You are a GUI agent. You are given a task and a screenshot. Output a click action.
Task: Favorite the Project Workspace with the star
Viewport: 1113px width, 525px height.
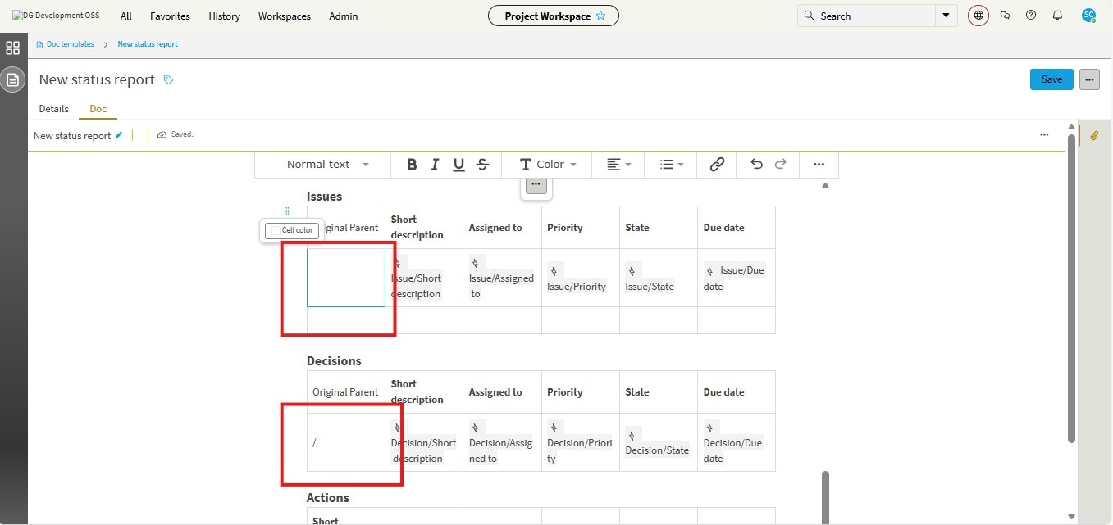point(600,16)
